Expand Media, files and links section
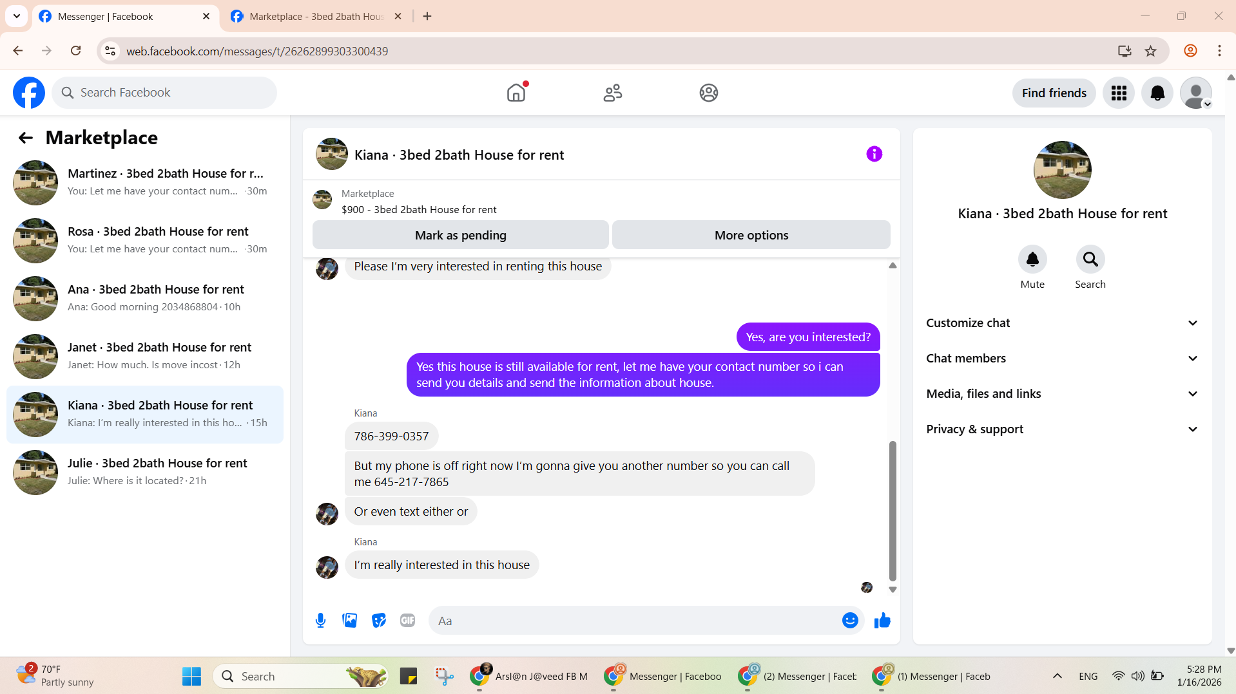The image size is (1236, 694). [1062, 394]
